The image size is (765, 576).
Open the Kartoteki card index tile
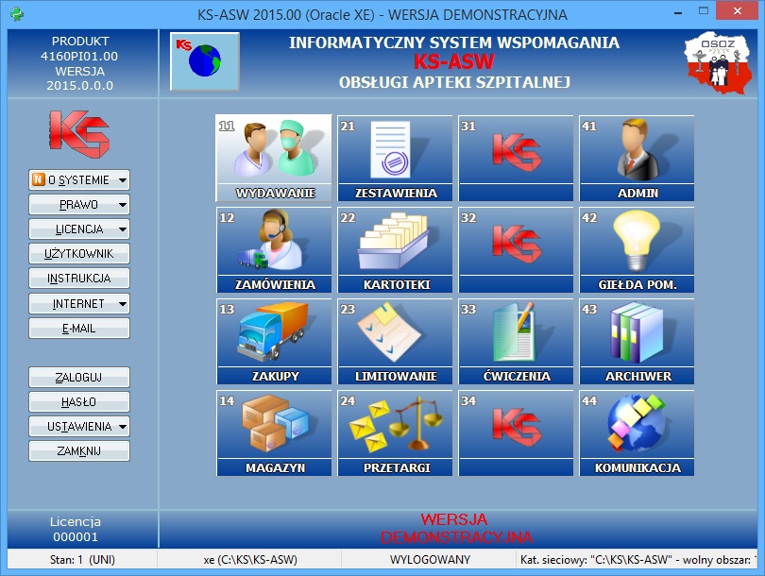(395, 249)
